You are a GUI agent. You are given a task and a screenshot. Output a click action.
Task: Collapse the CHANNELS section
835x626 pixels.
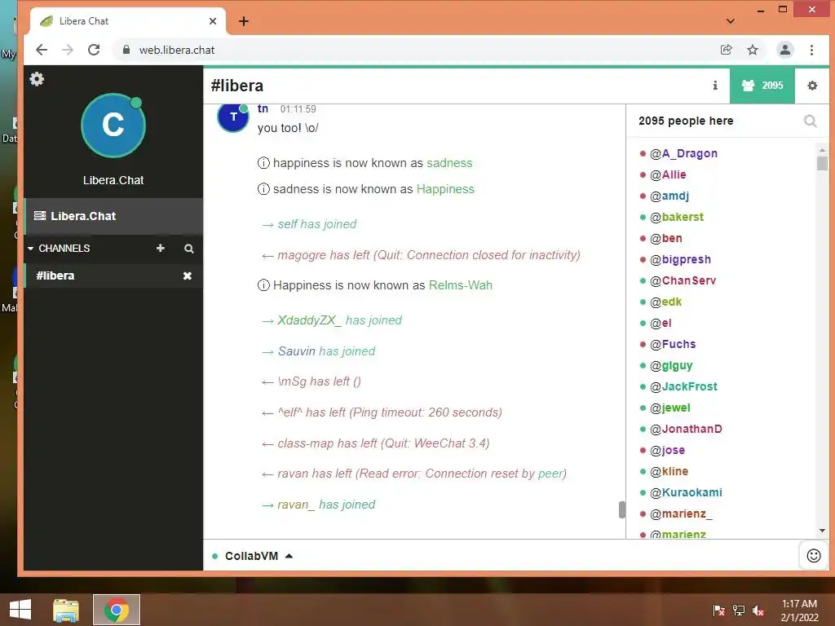(x=31, y=249)
